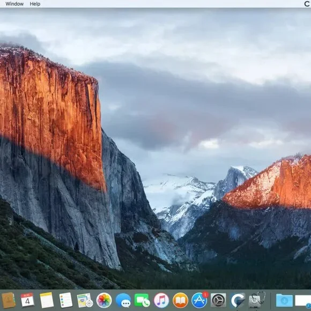Click the blue arrow app left of Disk Utility

238,300
